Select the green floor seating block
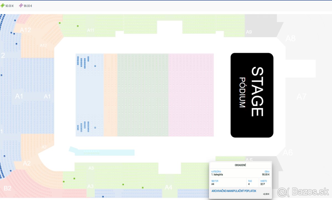The image size is (332, 200). (x=143, y=95)
